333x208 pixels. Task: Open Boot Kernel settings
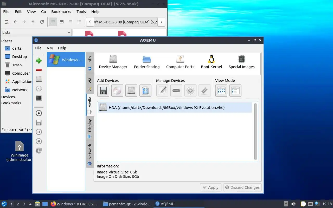pyautogui.click(x=211, y=62)
